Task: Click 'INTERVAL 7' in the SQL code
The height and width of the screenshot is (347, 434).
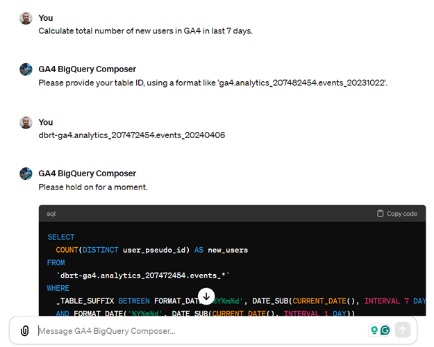Action: (386, 301)
